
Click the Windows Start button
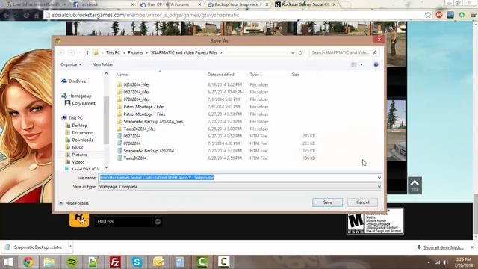(8, 262)
